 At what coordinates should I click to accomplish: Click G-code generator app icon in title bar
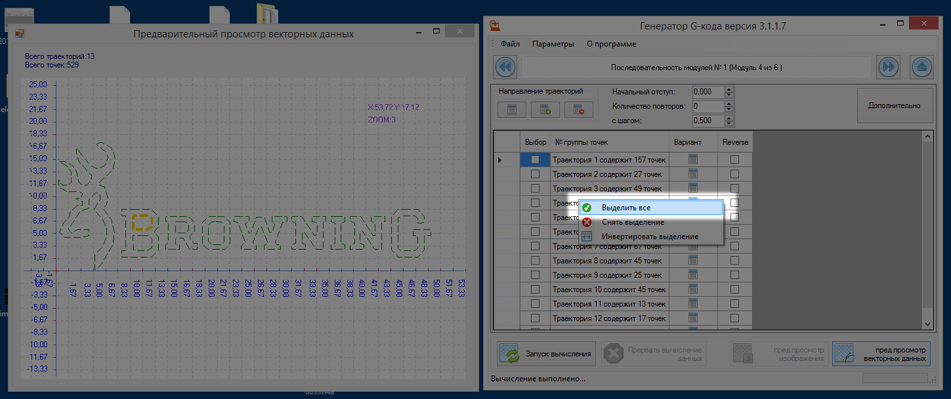pos(495,26)
